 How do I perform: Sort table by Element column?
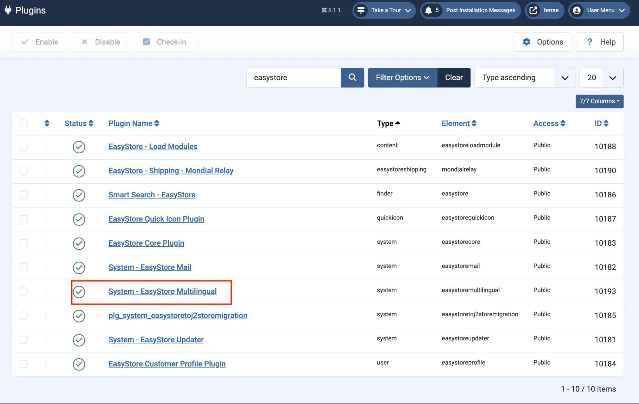pos(459,123)
